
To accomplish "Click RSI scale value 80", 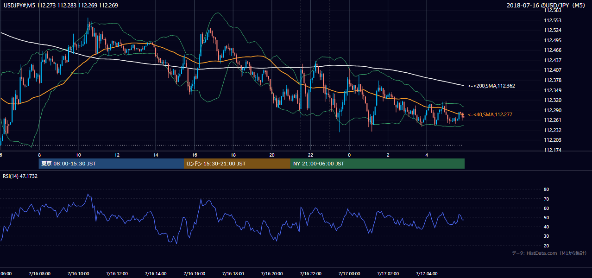I will (546, 190).
